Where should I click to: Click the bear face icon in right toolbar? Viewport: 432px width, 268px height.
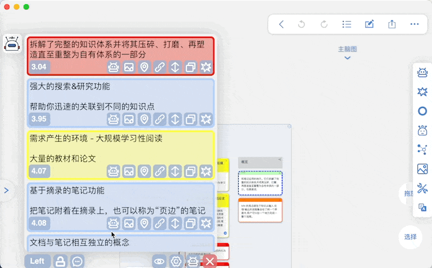tap(422, 130)
